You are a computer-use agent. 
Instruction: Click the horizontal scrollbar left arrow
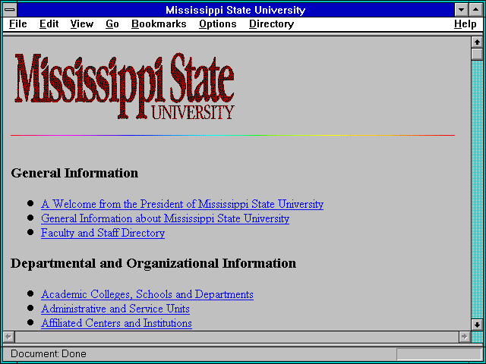pos(8,337)
